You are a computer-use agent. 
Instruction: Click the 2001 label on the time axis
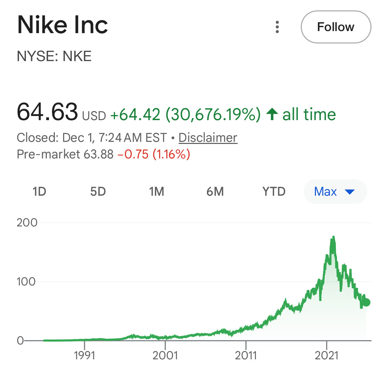165,356
